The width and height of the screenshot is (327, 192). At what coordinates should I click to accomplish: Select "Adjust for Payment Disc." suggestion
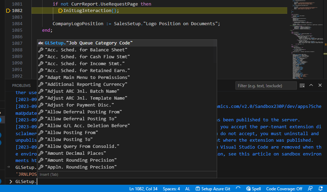tap(127, 105)
